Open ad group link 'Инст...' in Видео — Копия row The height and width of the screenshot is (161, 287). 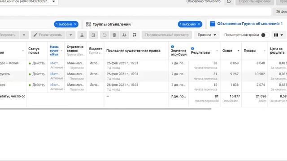click(55, 63)
